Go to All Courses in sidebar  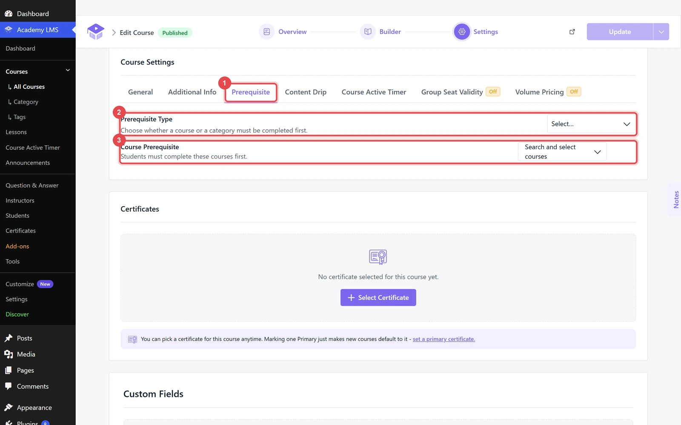tap(29, 87)
